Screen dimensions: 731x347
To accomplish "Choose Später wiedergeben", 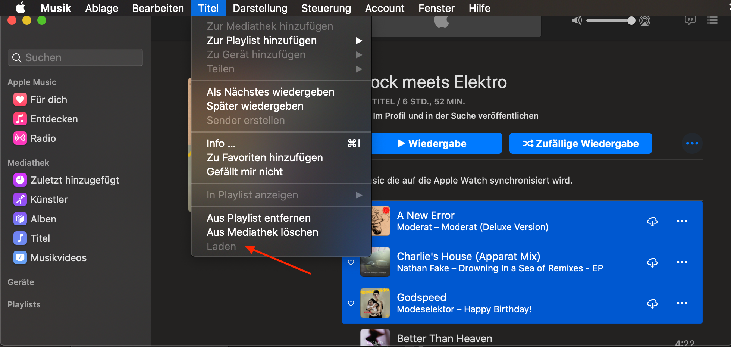I will point(281,106).
